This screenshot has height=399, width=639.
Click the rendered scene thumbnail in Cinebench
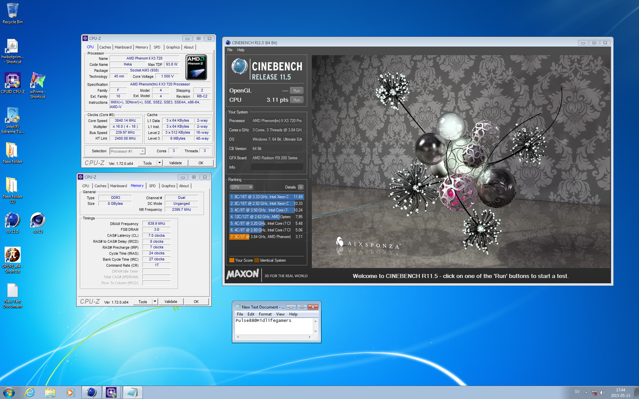[x=461, y=162]
